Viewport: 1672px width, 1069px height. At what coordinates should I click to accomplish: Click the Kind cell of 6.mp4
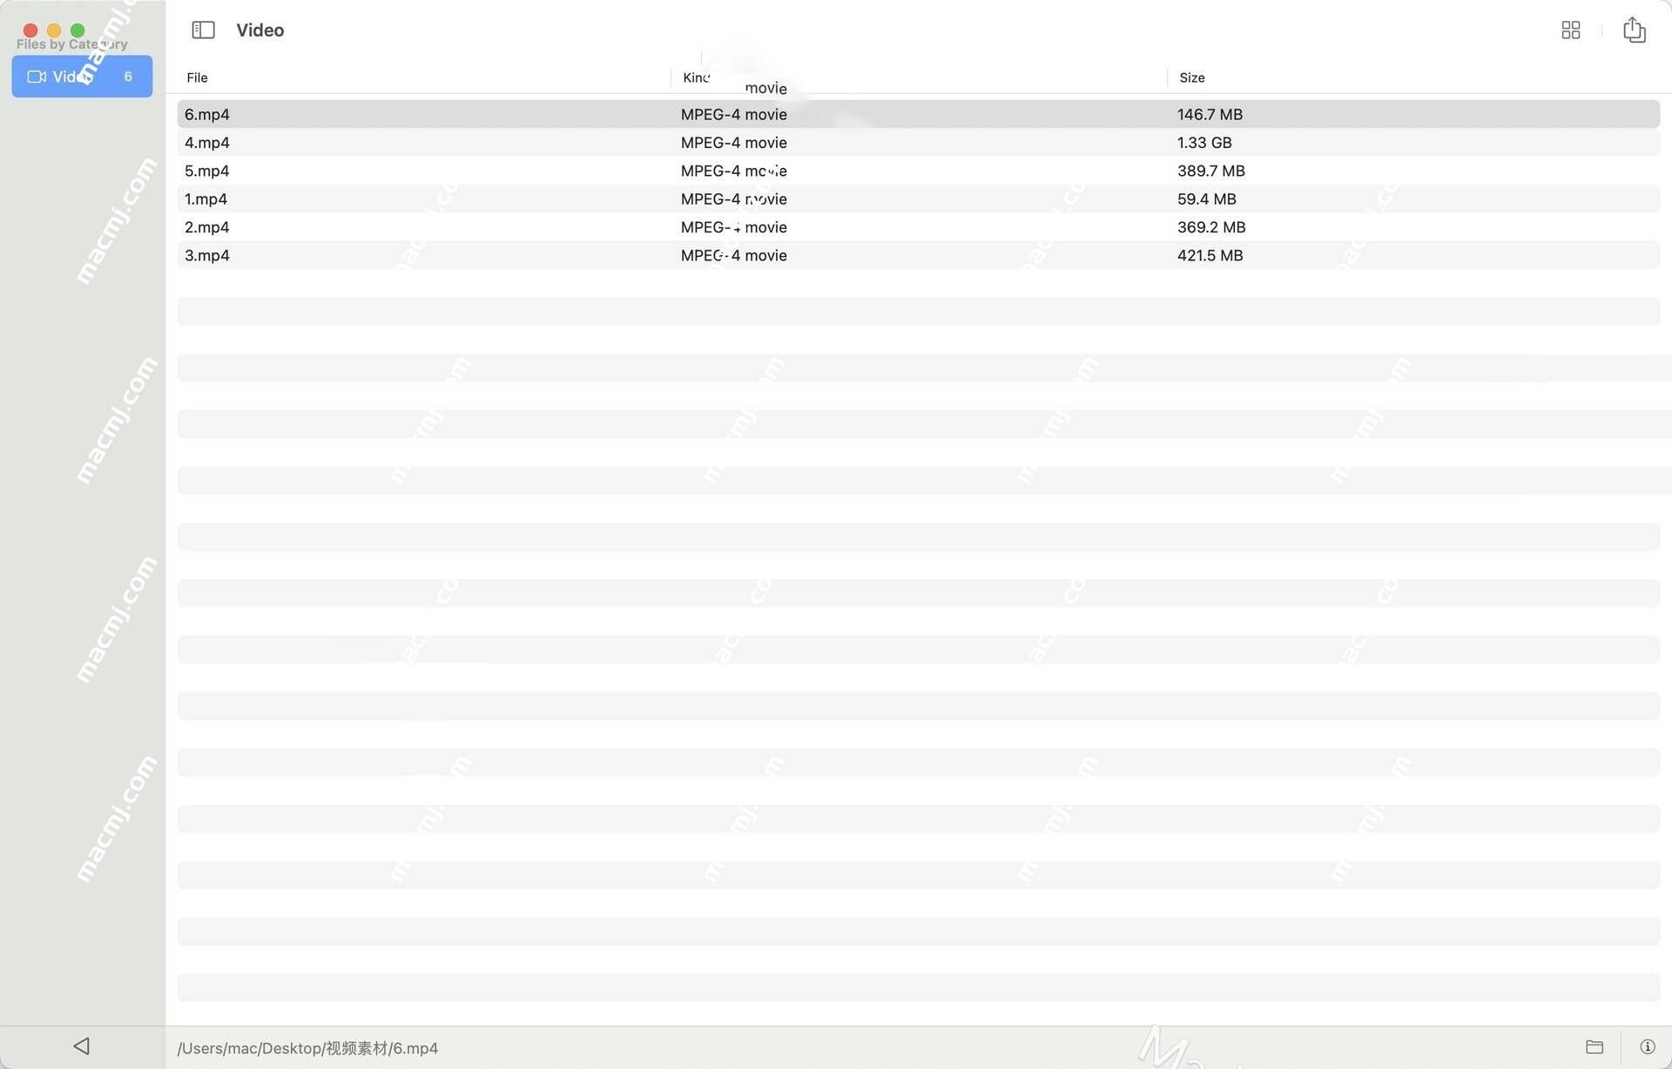pos(733,114)
